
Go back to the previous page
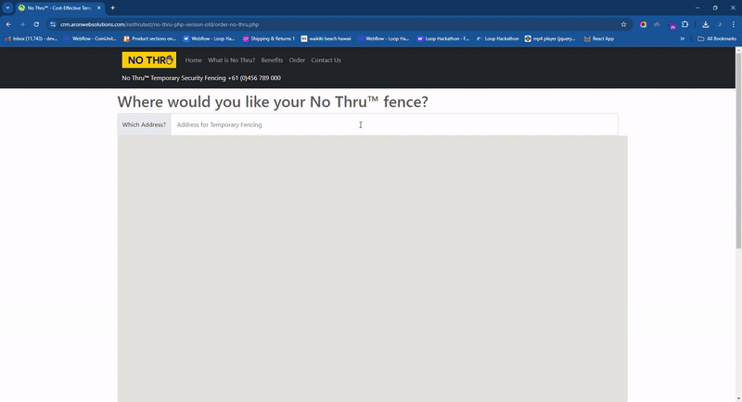click(x=8, y=24)
